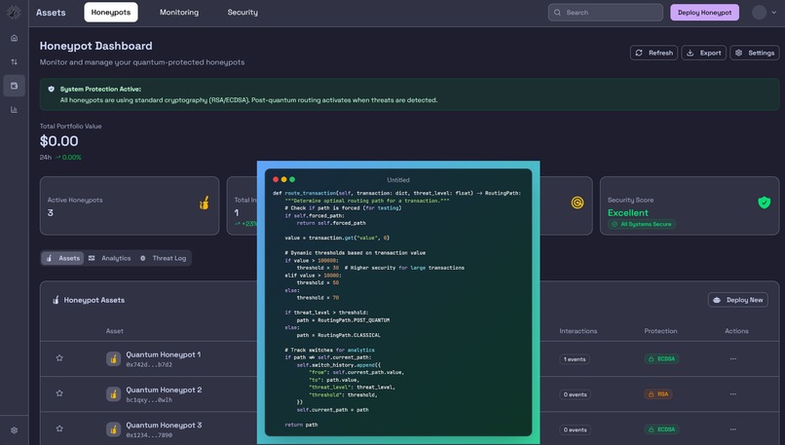This screenshot has width=785, height=445.
Task: Minimize the Untitled code window with yellow dot
Action: click(x=283, y=180)
